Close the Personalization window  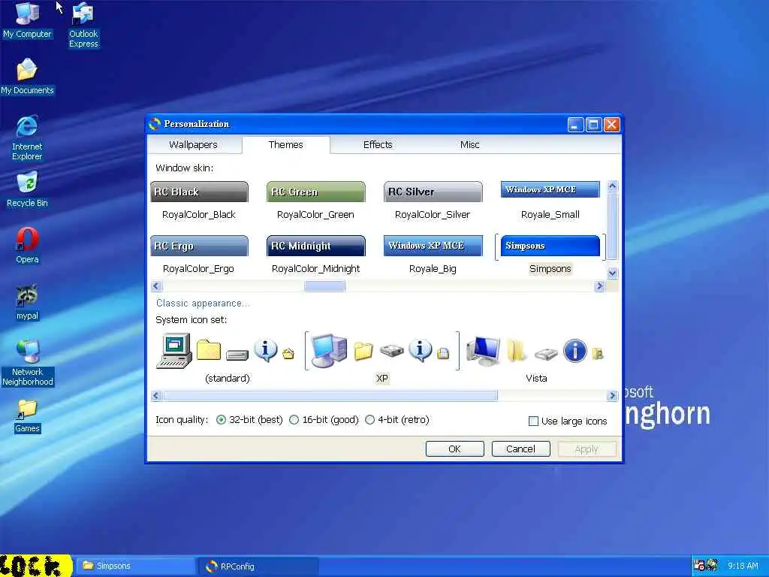[x=611, y=125]
